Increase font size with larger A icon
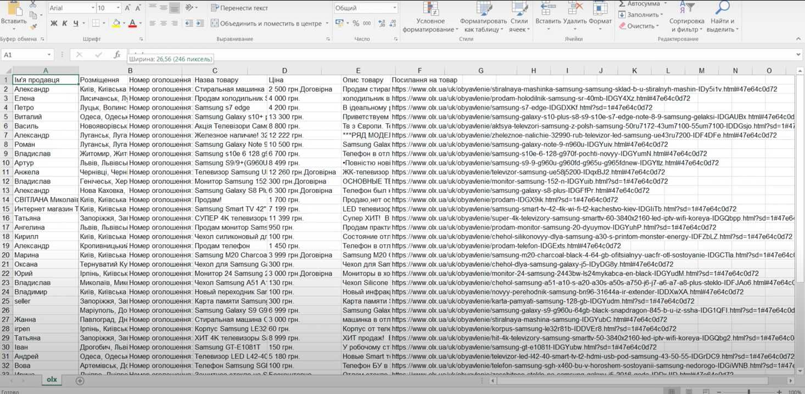The height and width of the screenshot is (394, 805). pos(128,8)
